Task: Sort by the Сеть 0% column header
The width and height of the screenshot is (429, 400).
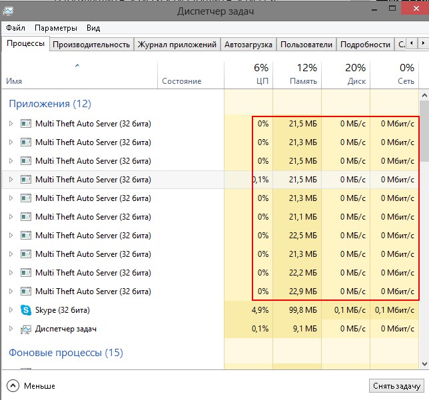Action: point(394,75)
